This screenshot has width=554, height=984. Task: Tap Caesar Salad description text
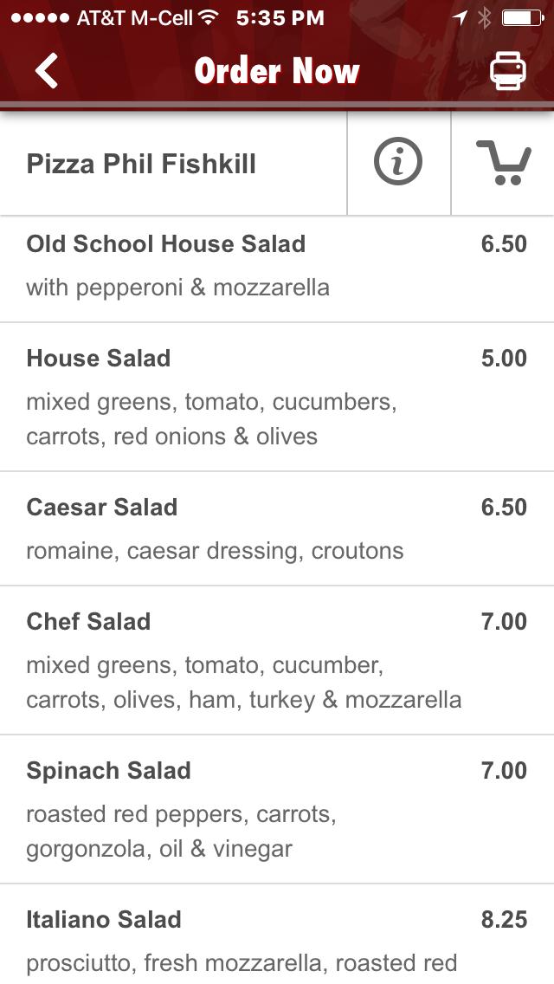215,551
